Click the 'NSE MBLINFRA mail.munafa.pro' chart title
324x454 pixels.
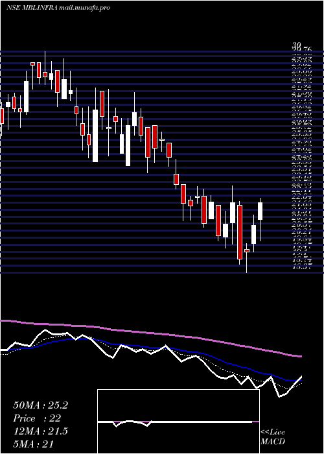(x=58, y=8)
